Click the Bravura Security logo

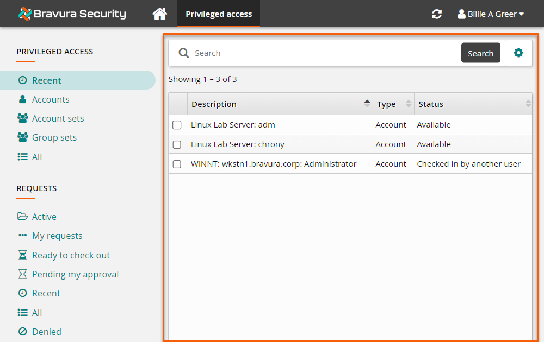(72, 14)
